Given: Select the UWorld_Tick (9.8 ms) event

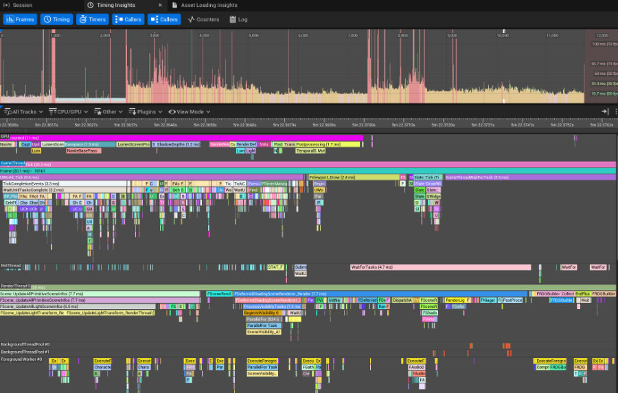Looking at the screenshot, I should (x=151, y=177).
